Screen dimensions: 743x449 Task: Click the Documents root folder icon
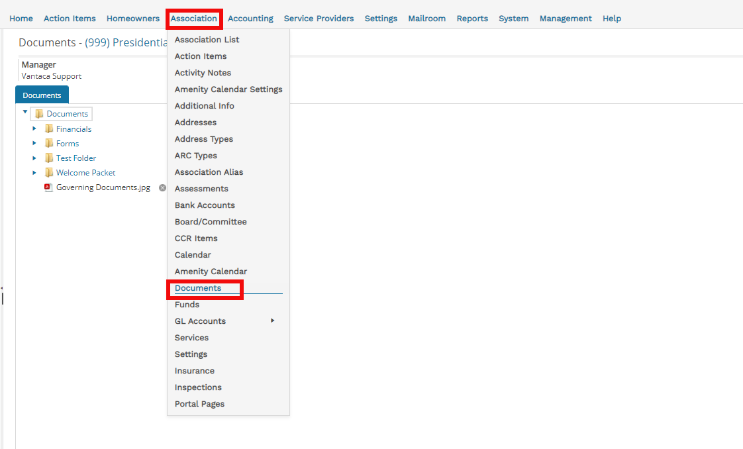[x=39, y=114]
